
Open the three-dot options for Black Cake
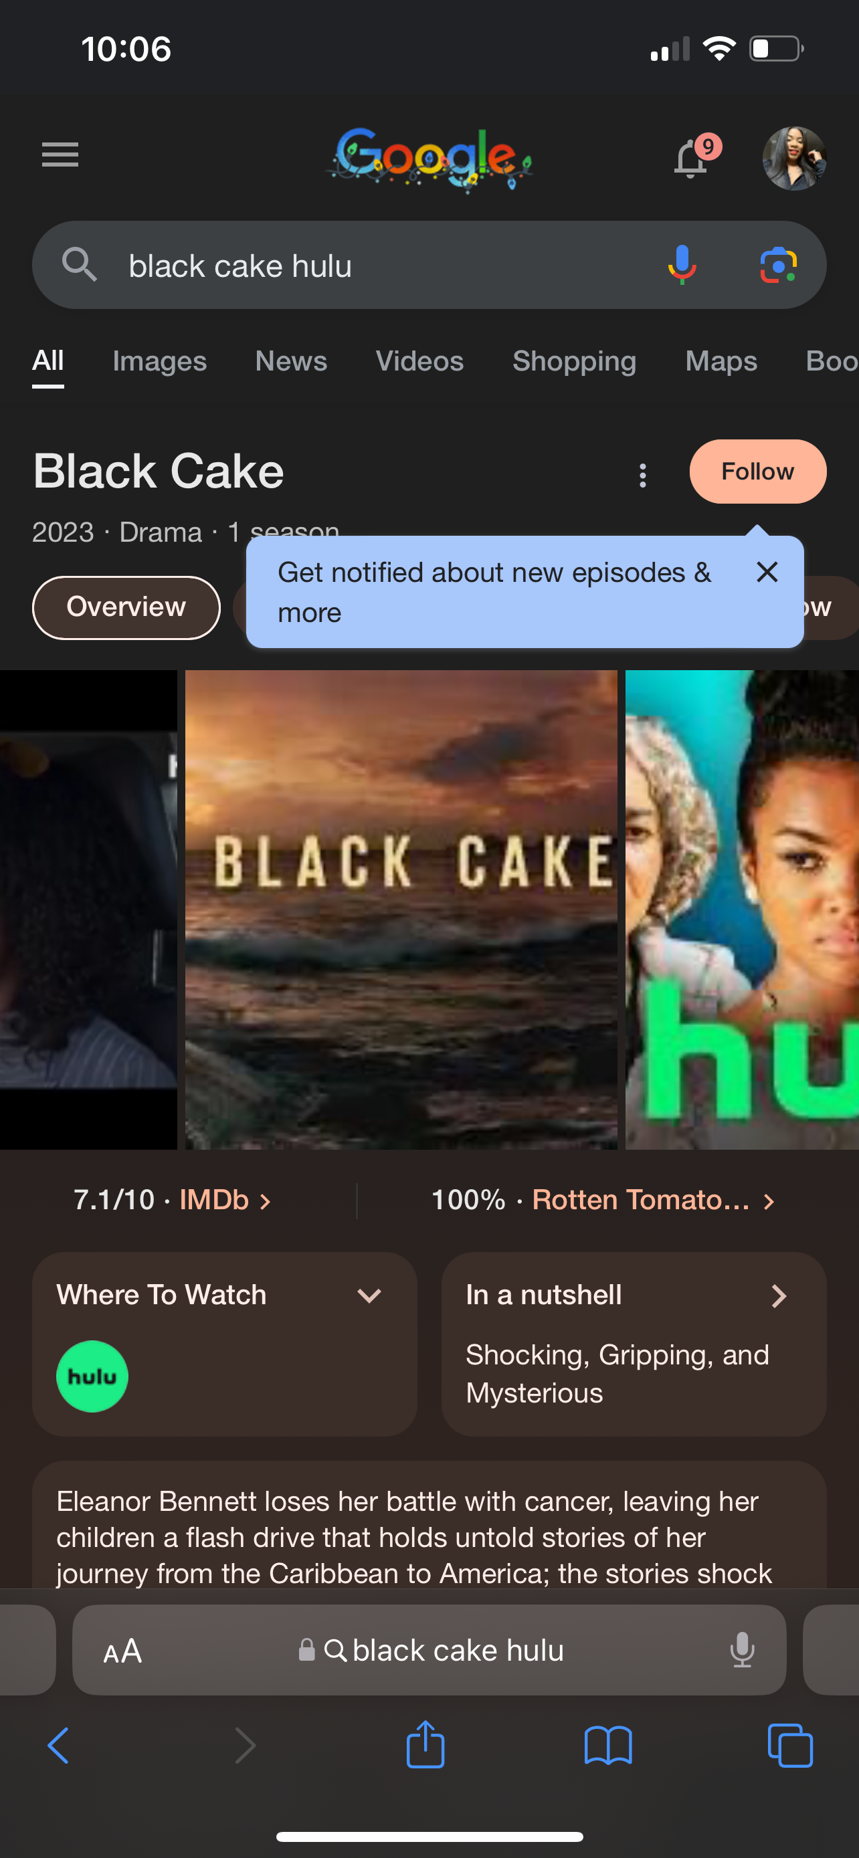coord(643,476)
